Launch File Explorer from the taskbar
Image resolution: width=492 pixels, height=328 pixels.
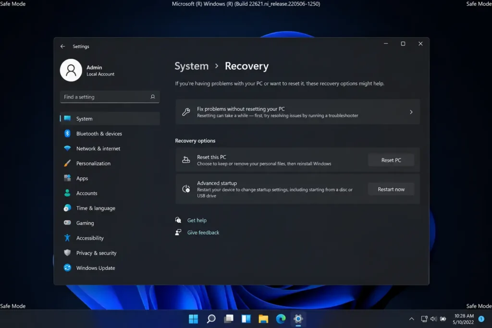(263, 319)
